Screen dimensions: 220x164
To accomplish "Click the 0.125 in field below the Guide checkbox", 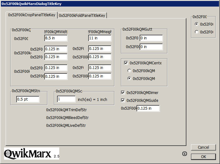I will tap(148, 108).
